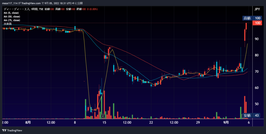Screen dimensions: 266x134
Task: Click the 90 price axis label
Action: click(x=256, y=39)
